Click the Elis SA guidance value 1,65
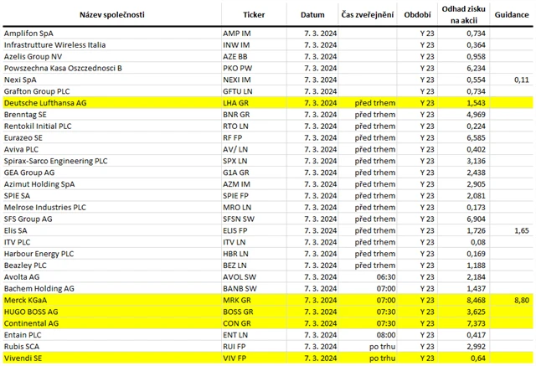 [x=520, y=229]
